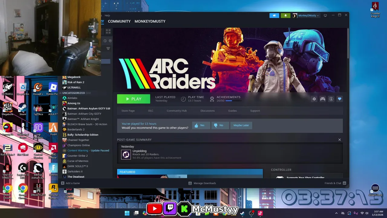This screenshot has width=387, height=218.
Task: Select Risk of Rain 2 in library
Action: click(x=76, y=82)
